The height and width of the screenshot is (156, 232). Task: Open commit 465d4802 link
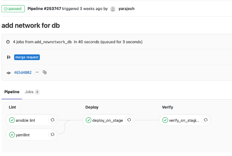[x=23, y=72]
